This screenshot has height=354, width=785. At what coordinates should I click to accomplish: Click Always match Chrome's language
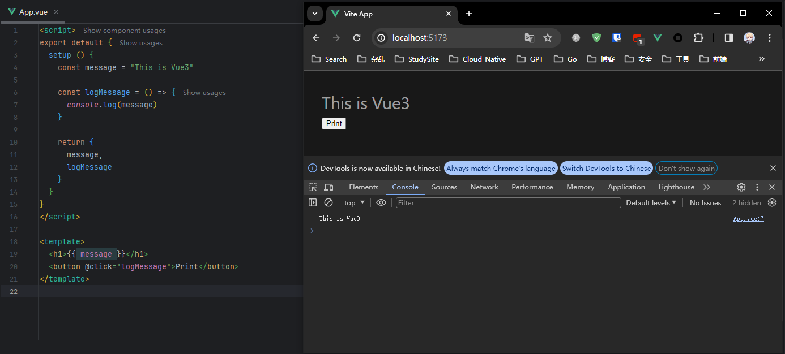(x=501, y=168)
